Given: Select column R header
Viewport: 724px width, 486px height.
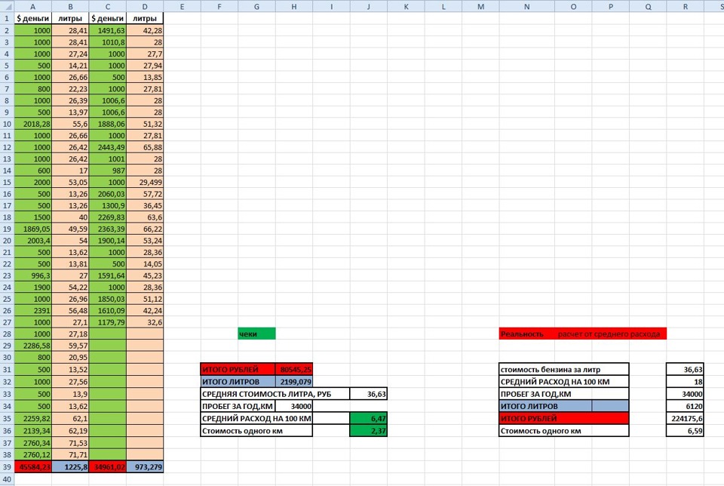Looking at the screenshot, I should 686,7.
